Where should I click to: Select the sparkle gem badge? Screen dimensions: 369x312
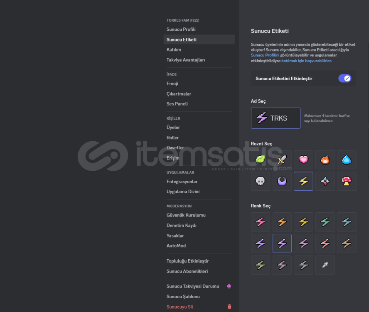pos(325,181)
